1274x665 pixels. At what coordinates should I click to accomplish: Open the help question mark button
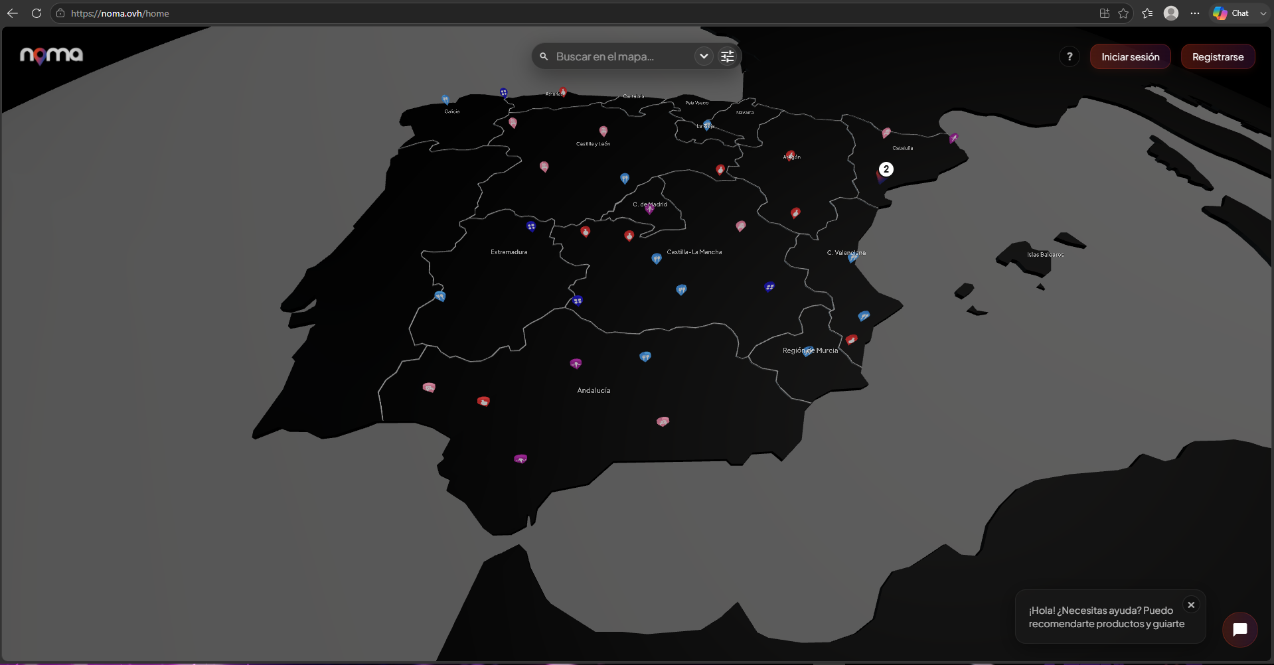1070,57
